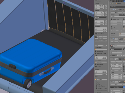Switch to the Constraints properties tab
The width and height of the screenshot is (125, 93).
click(123, 1)
